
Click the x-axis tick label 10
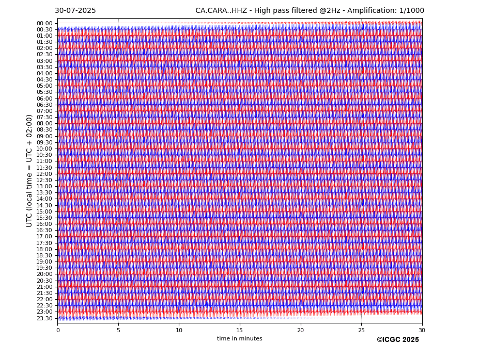coord(179,330)
